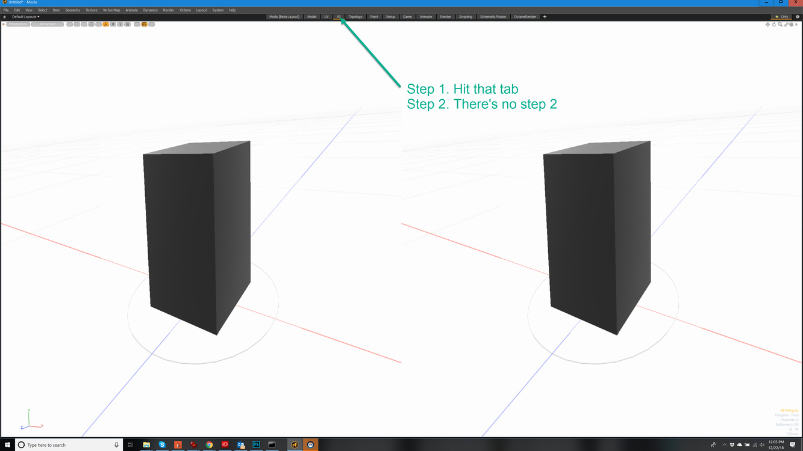803x451 pixels.
Task: Open the Octane menu
Action: pyautogui.click(x=185, y=10)
